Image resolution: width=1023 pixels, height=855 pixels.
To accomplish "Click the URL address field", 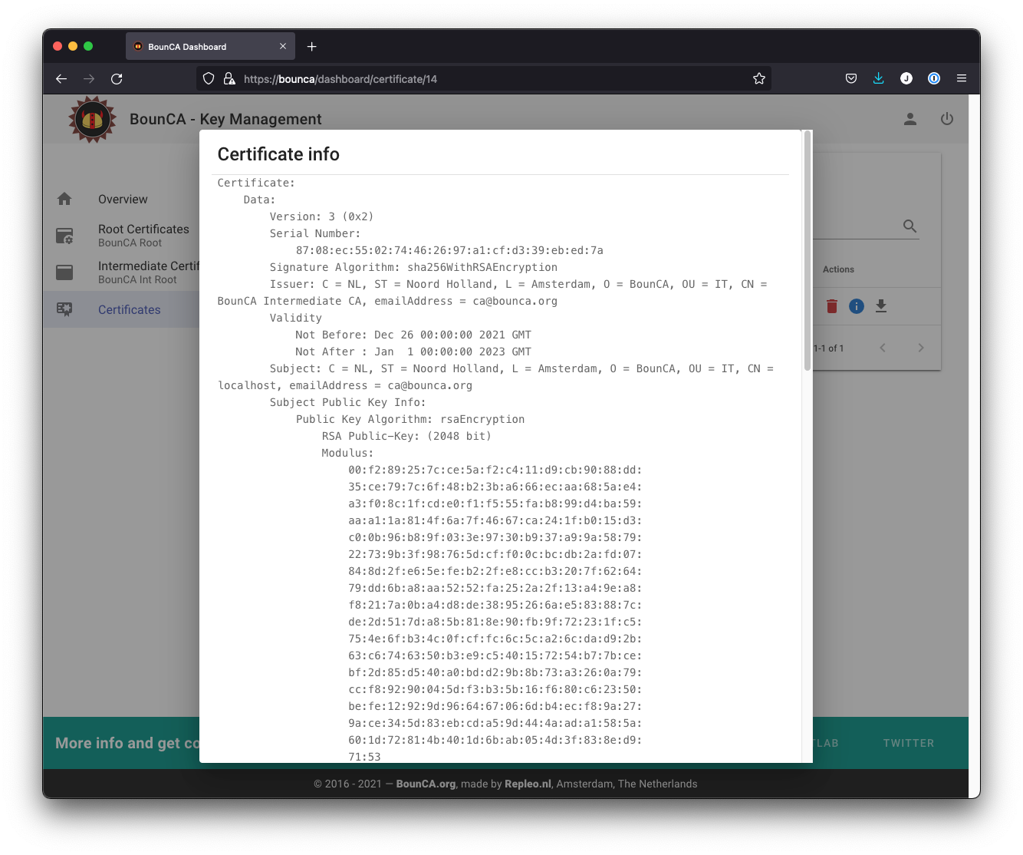I will (x=483, y=78).
